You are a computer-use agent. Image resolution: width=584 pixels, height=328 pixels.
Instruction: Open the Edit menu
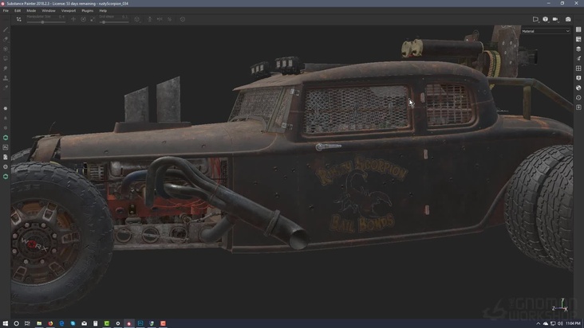(18, 11)
